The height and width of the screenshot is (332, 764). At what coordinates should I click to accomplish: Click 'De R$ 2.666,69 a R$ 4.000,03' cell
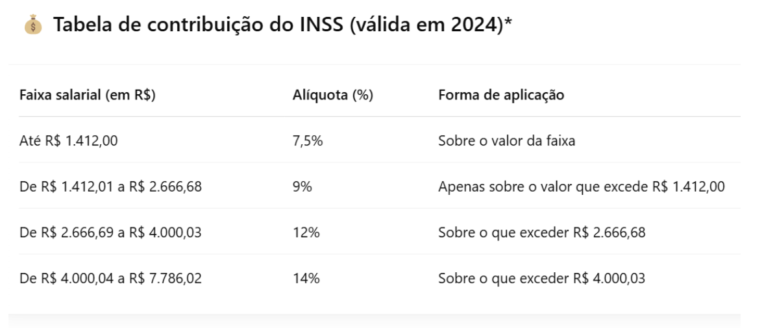110,233
